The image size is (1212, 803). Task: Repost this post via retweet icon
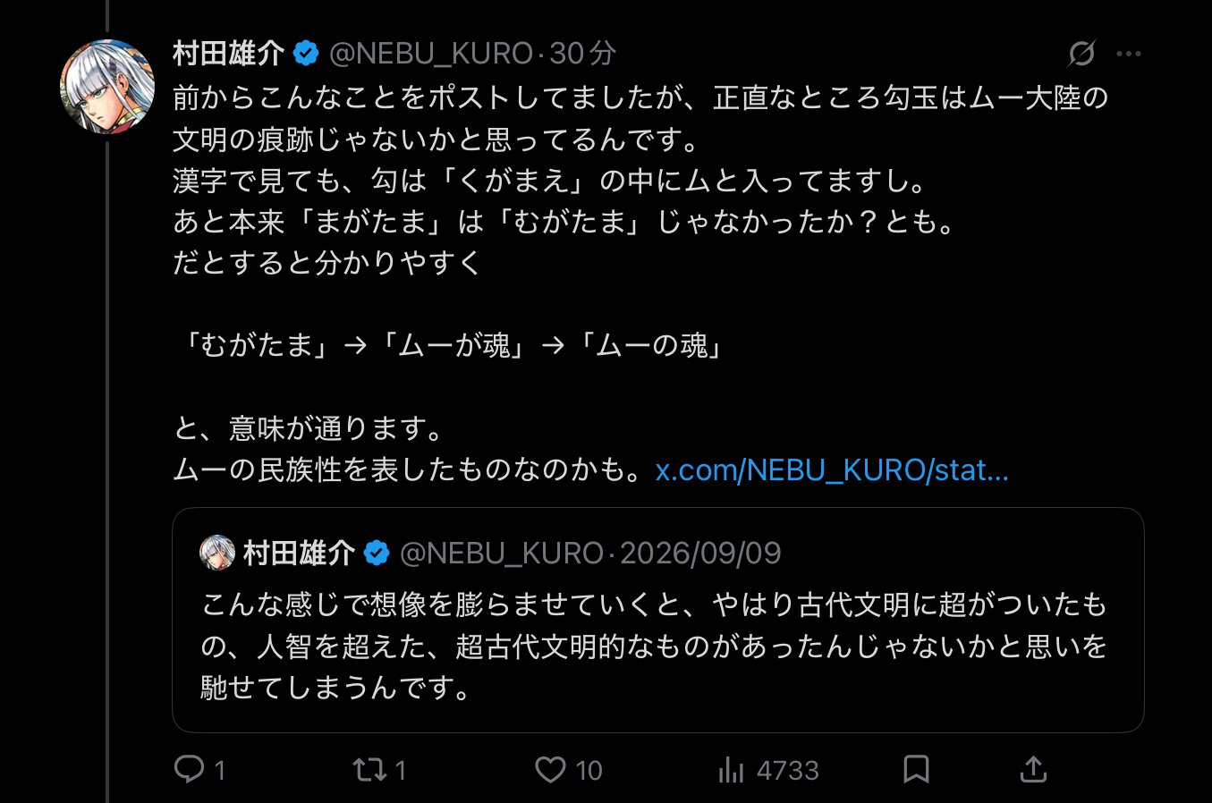pos(369,769)
